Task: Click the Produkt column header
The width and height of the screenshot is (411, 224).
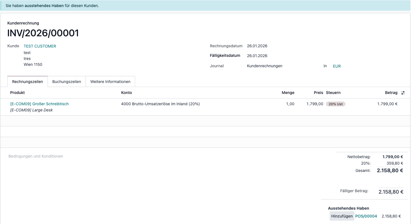Action: (17, 93)
